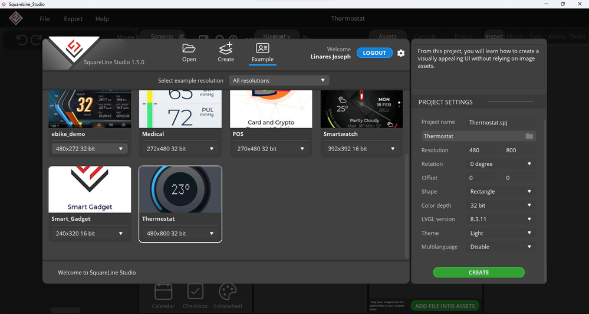Viewport: 589px width, 314px height.
Task: Click ADD FILE INTO ASSETS button
Action: tap(445, 306)
